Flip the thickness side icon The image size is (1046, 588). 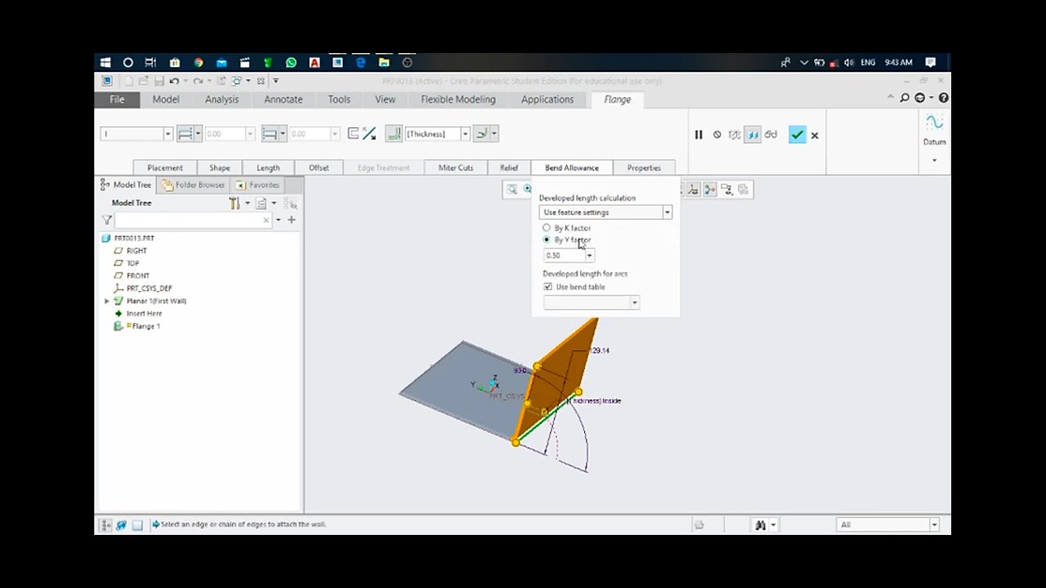click(352, 134)
